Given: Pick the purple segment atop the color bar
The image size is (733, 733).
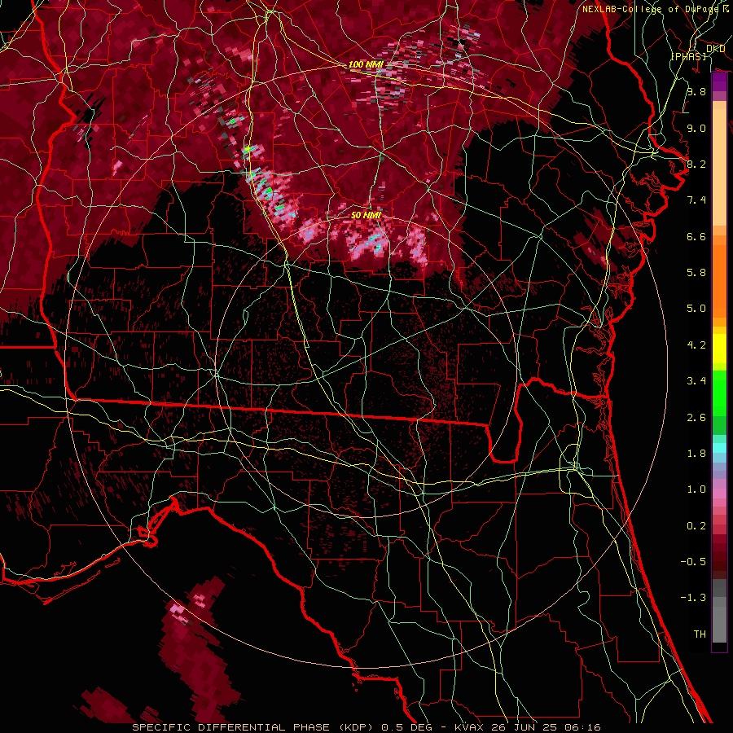Looking at the screenshot, I should coord(719,82).
